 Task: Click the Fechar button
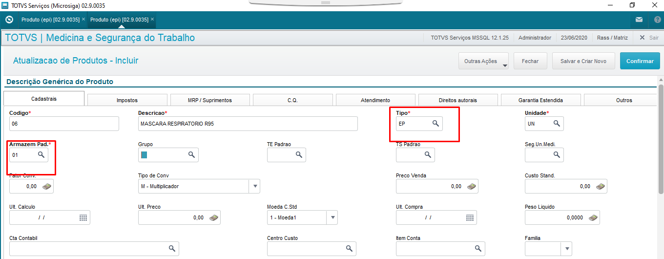[x=530, y=61]
